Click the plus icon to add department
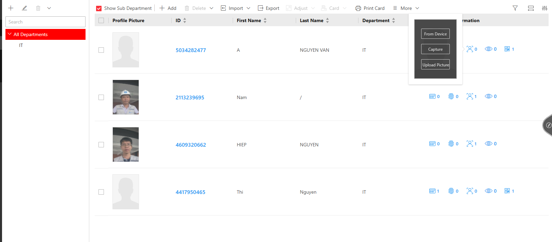The height and width of the screenshot is (242, 552). 11,8
